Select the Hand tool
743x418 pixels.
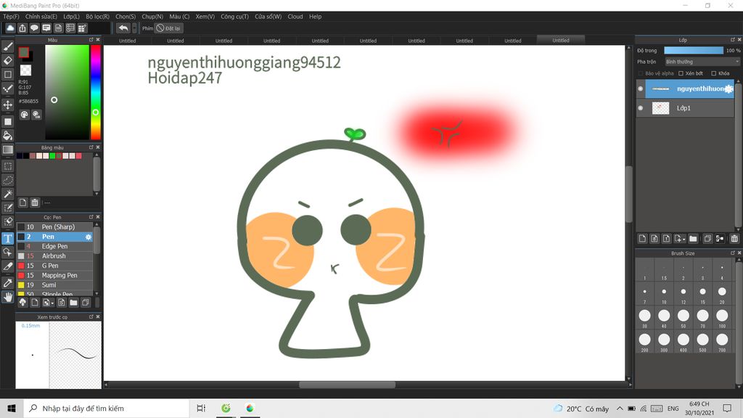8,297
